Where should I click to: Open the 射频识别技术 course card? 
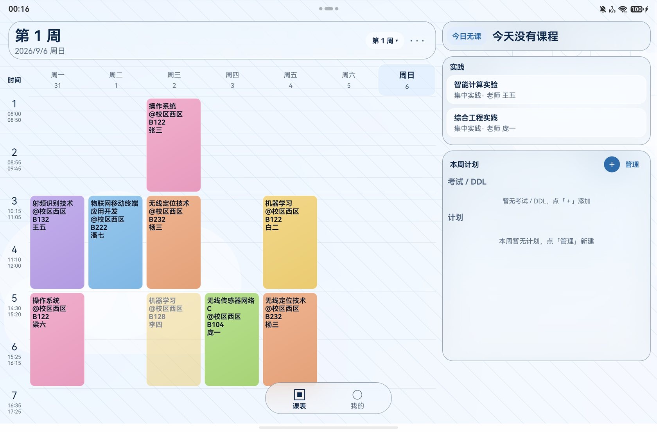click(x=57, y=242)
